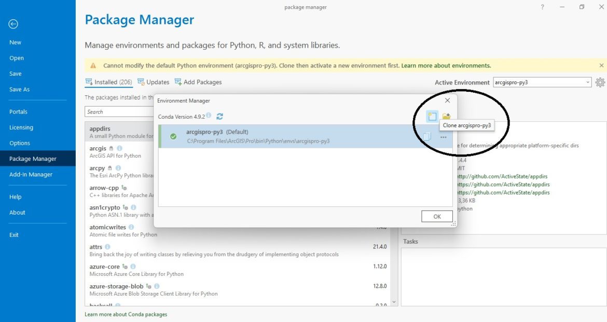Follow the Learn more about environments link
This screenshot has height=322, width=607.
coord(446,65)
